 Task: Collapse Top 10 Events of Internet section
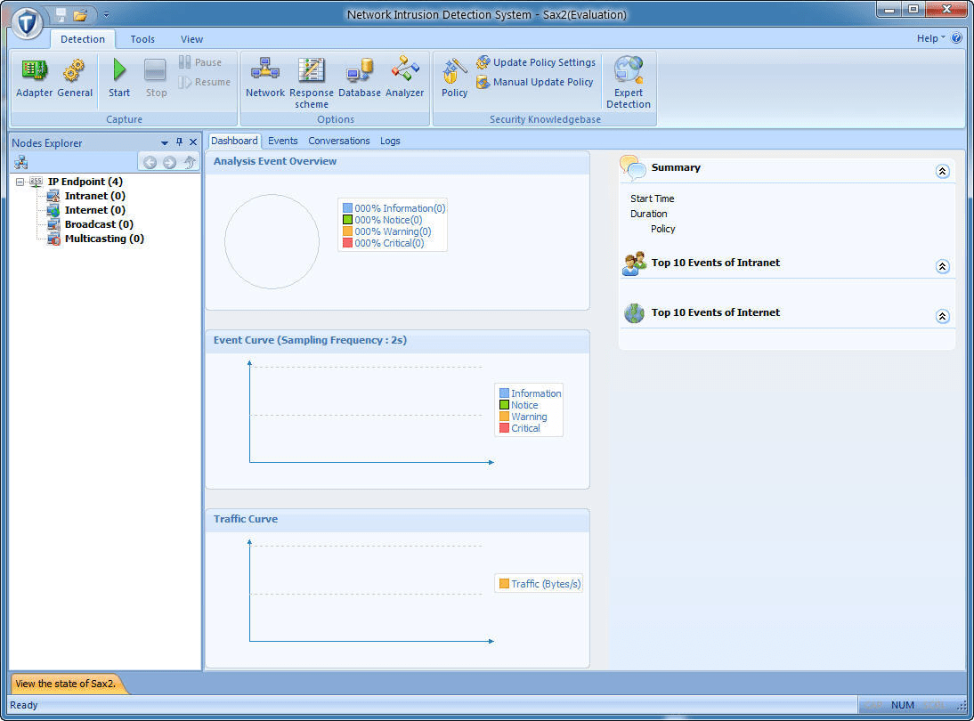942,316
